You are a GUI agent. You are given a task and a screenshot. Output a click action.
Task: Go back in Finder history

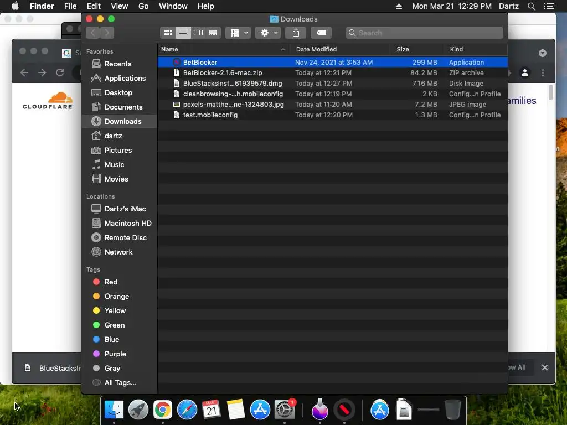point(93,33)
